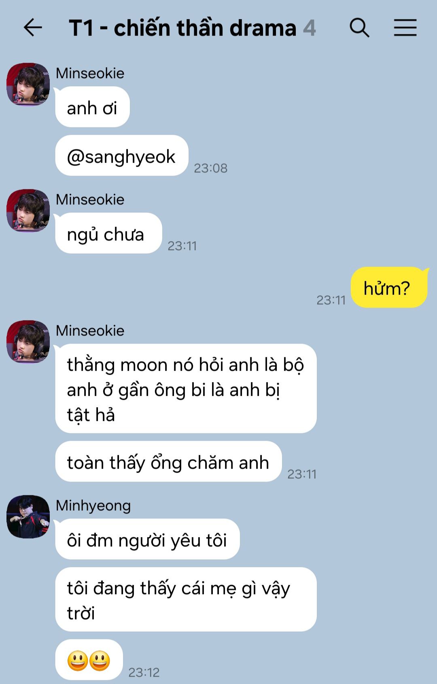
Task: Open the hamburger menu icon
Action: [405, 28]
